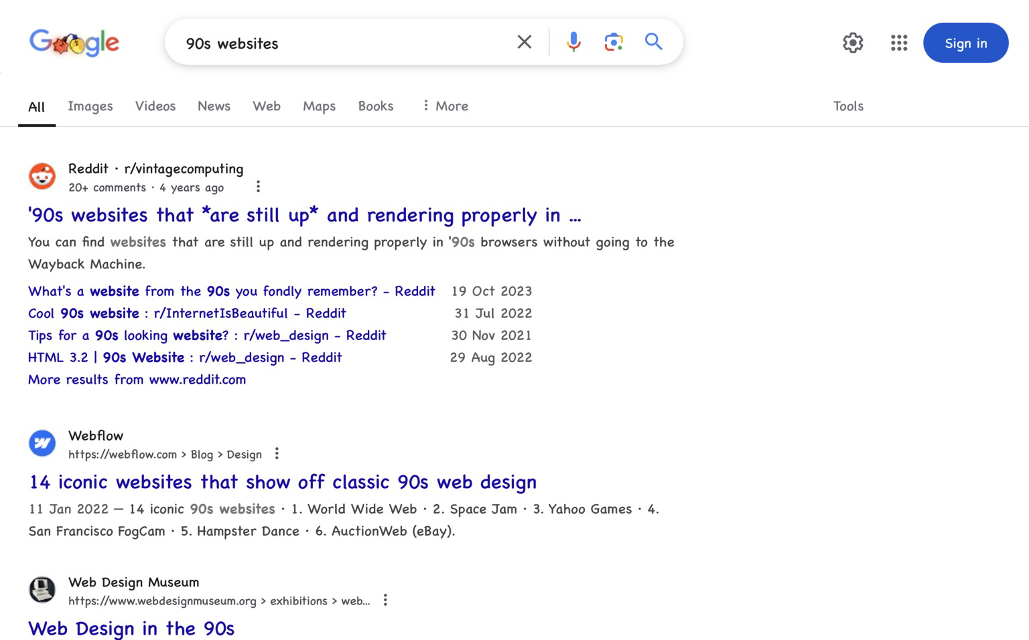This screenshot has height=640, width=1029.
Task: Switch to the Images tab
Action: click(90, 106)
